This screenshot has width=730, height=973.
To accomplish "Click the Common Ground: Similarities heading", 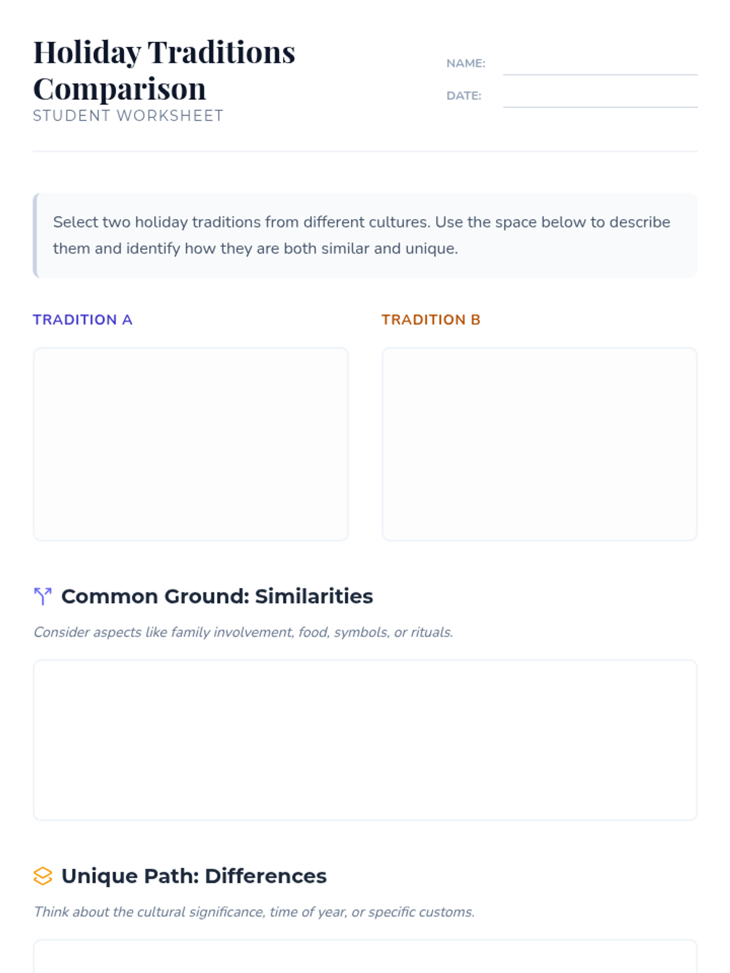I will pos(217,596).
